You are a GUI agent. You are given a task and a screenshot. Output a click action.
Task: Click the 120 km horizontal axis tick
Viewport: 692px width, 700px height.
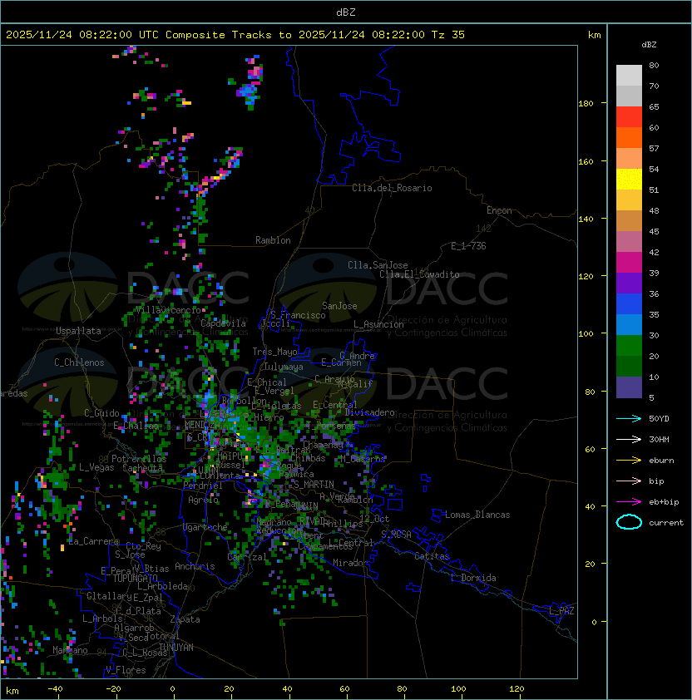(517, 689)
